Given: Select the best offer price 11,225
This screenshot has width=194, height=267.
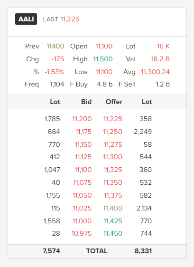Looking at the screenshot, I should pyautogui.click(x=113, y=119).
